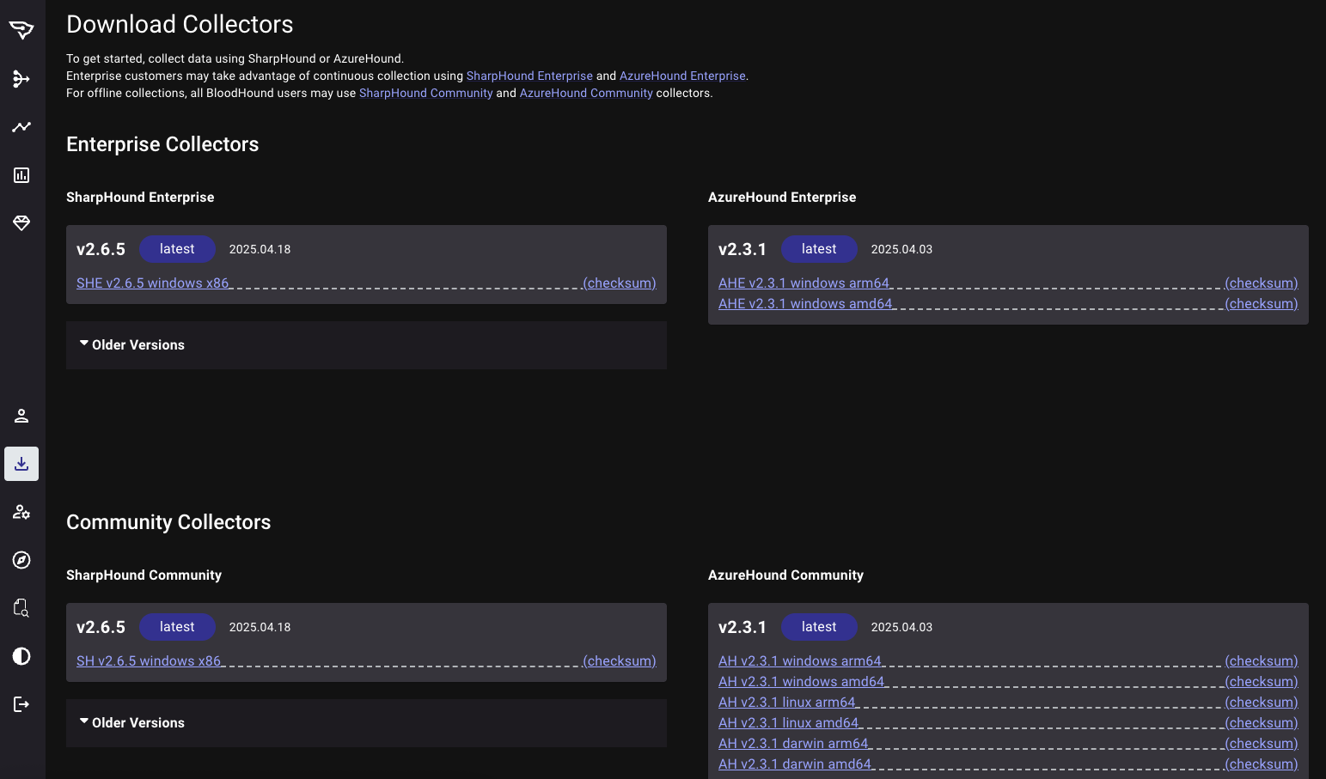Open the diamond Attack Paths icon

pyautogui.click(x=21, y=223)
